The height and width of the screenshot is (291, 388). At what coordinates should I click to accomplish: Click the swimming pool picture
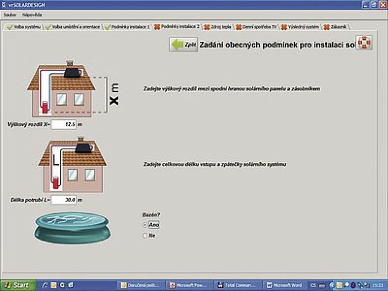(x=72, y=228)
